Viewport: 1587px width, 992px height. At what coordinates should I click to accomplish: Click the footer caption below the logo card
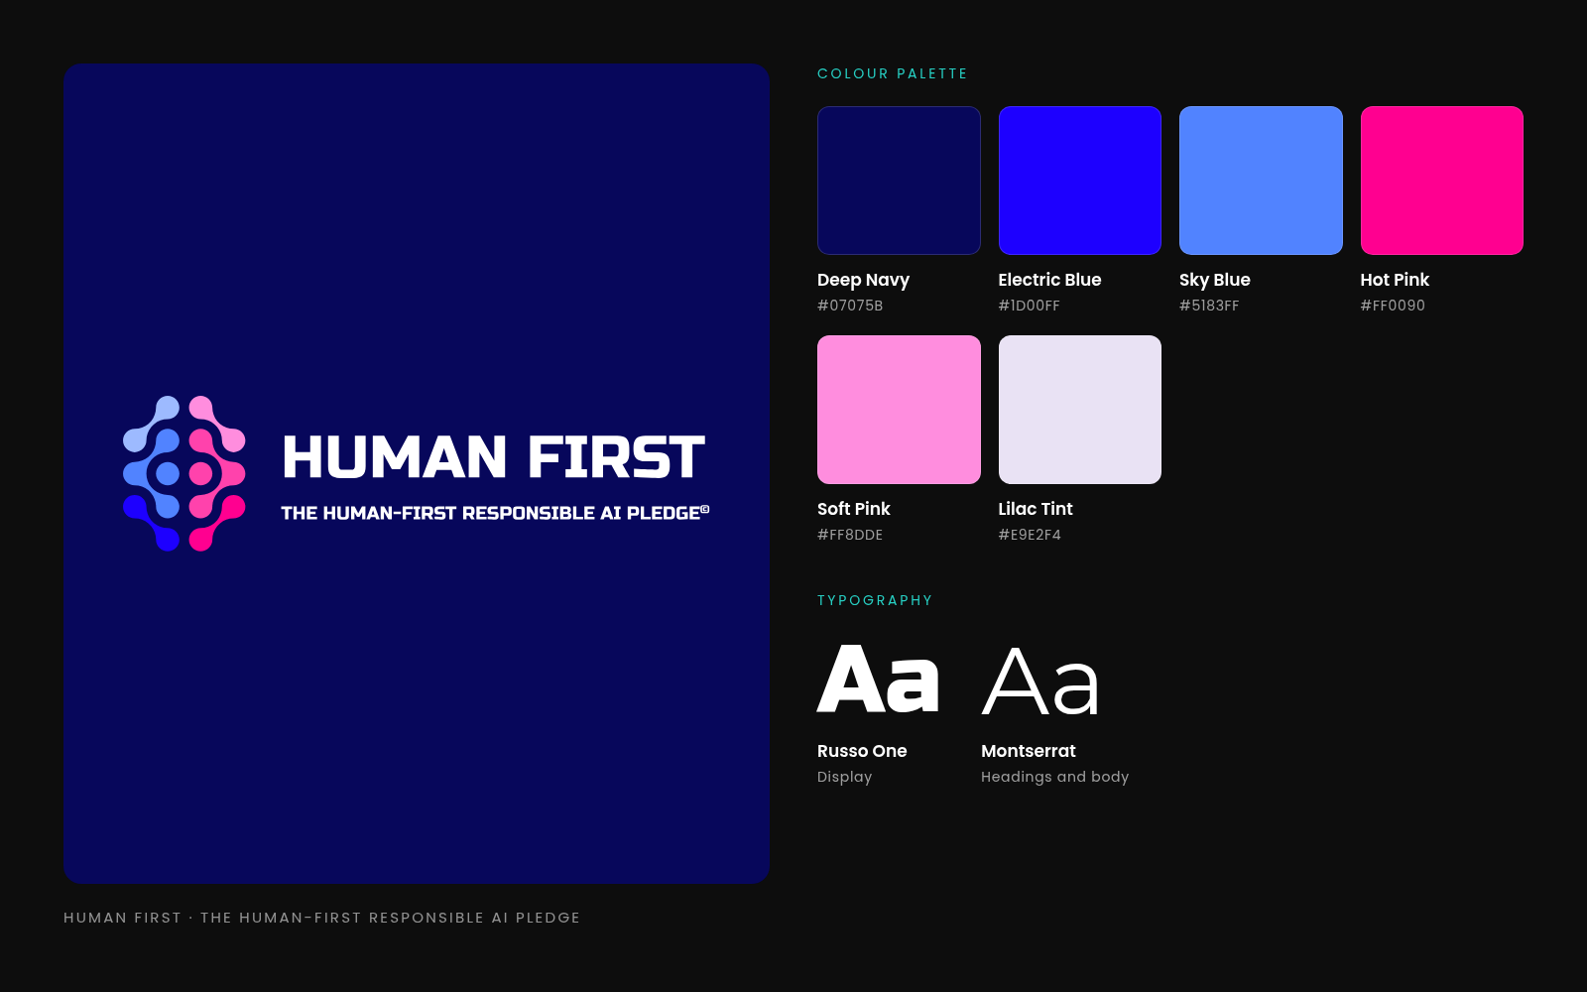click(x=321, y=918)
